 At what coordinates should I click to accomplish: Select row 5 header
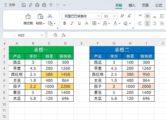(x=4, y=74)
